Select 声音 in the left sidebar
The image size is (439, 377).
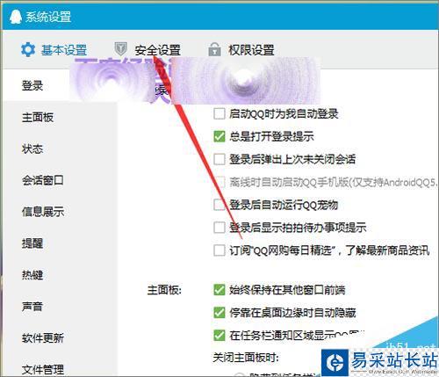pyautogui.click(x=32, y=307)
